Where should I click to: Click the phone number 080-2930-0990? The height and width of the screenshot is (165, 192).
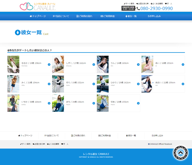click(x=156, y=9)
